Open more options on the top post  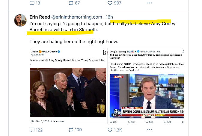(x=149, y=3)
